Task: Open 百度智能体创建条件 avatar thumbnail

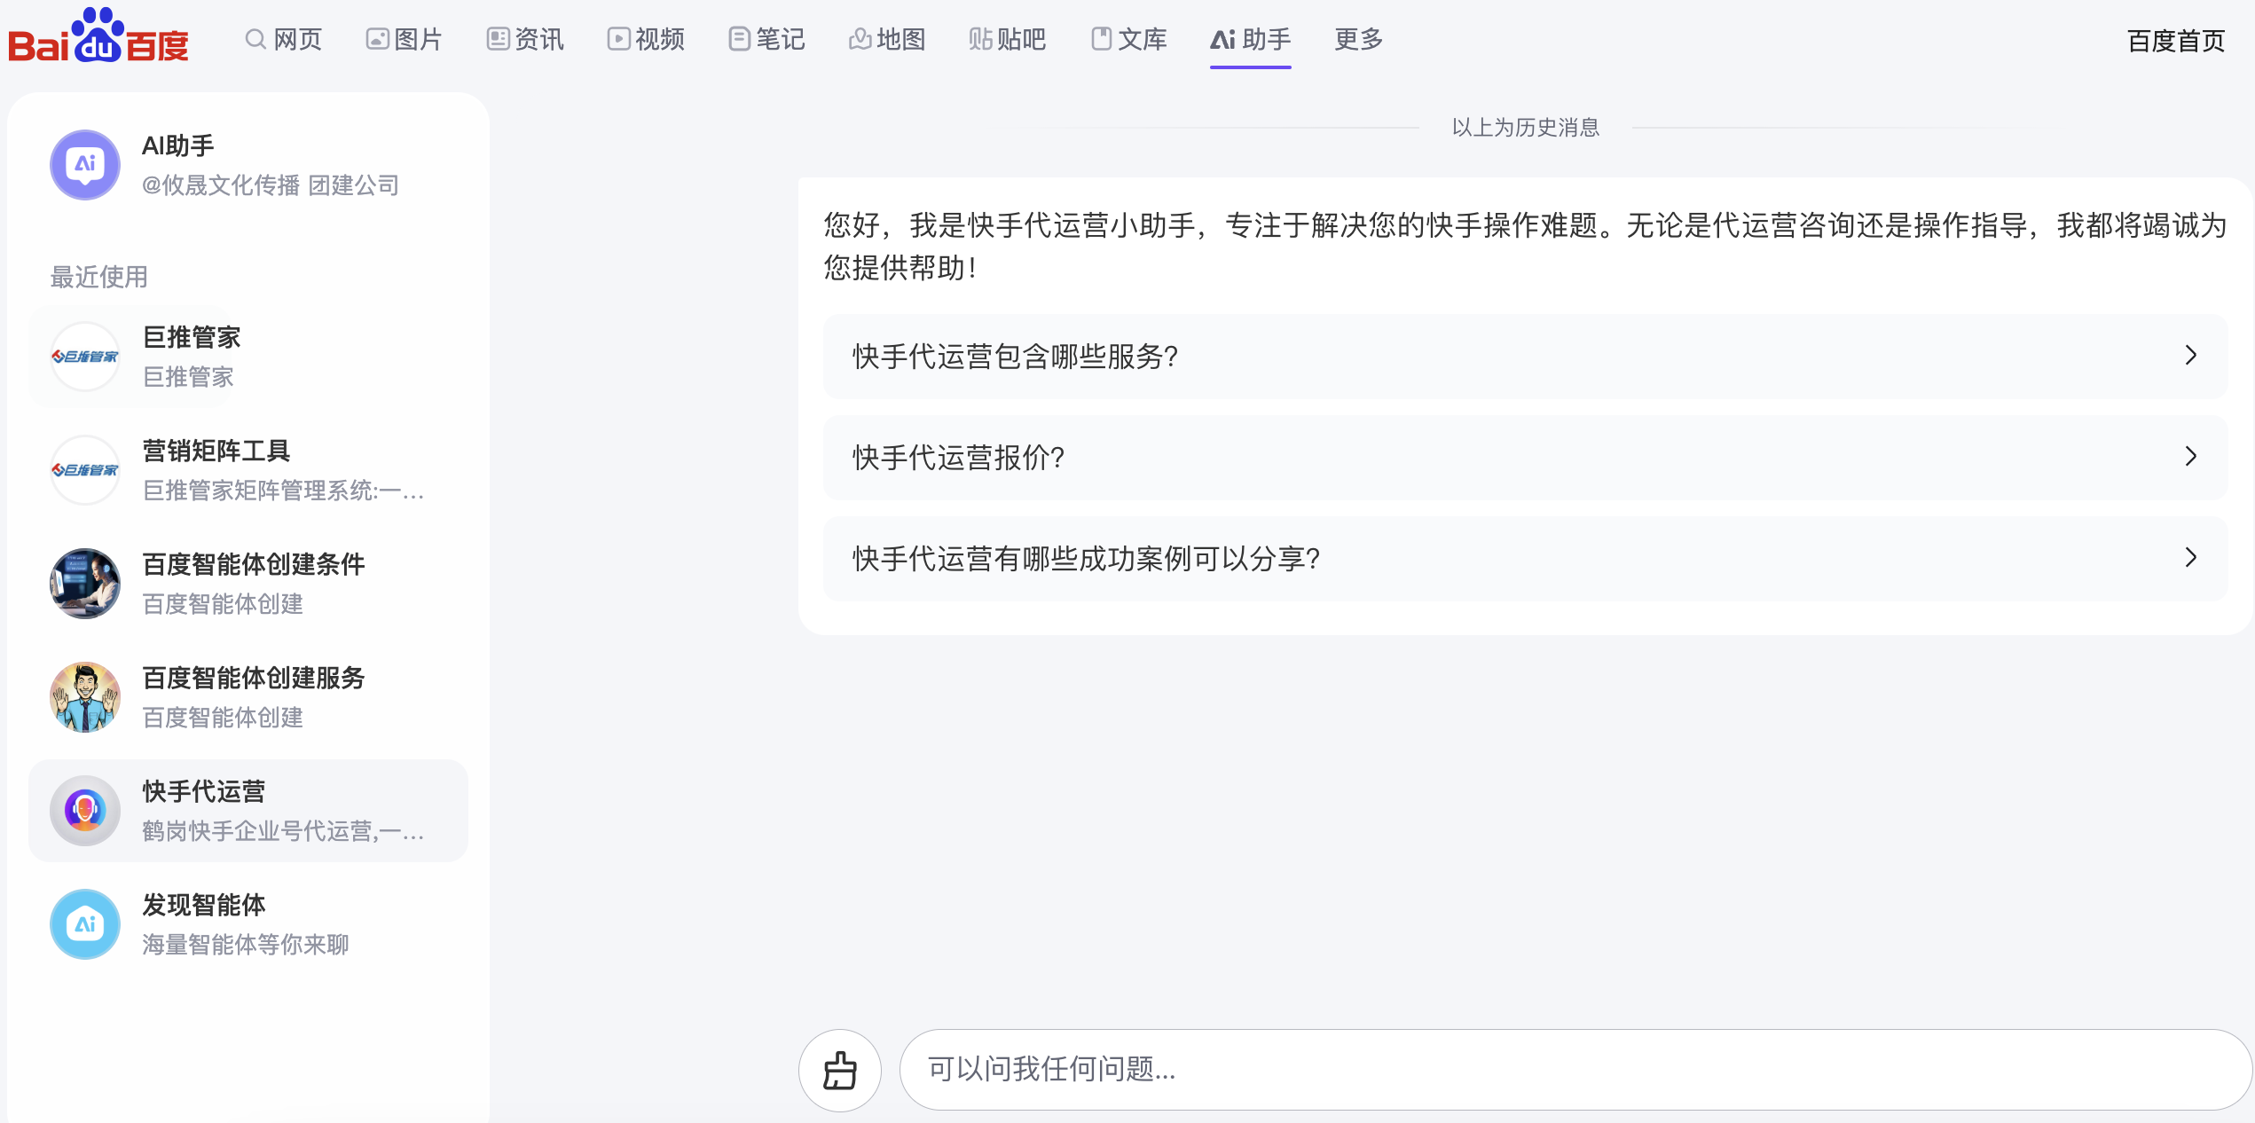Action: click(x=85, y=584)
